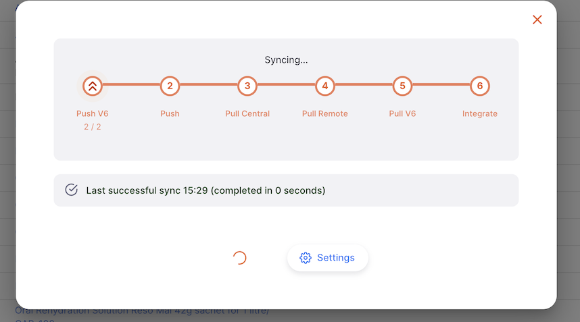580x322 pixels.
Task: Select step 2 circle for Push
Action: 170,86
